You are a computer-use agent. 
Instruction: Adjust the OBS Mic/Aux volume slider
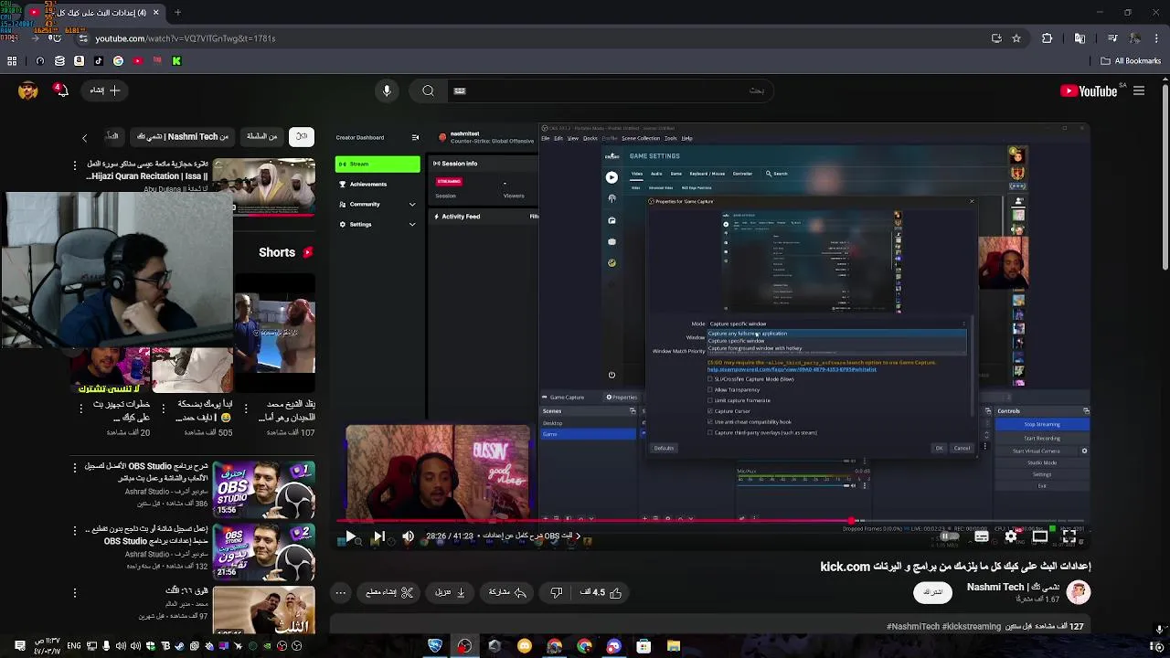pyautogui.click(x=795, y=486)
